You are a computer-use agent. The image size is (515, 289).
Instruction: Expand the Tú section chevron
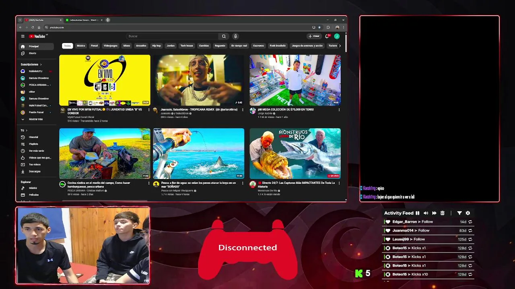(27, 130)
